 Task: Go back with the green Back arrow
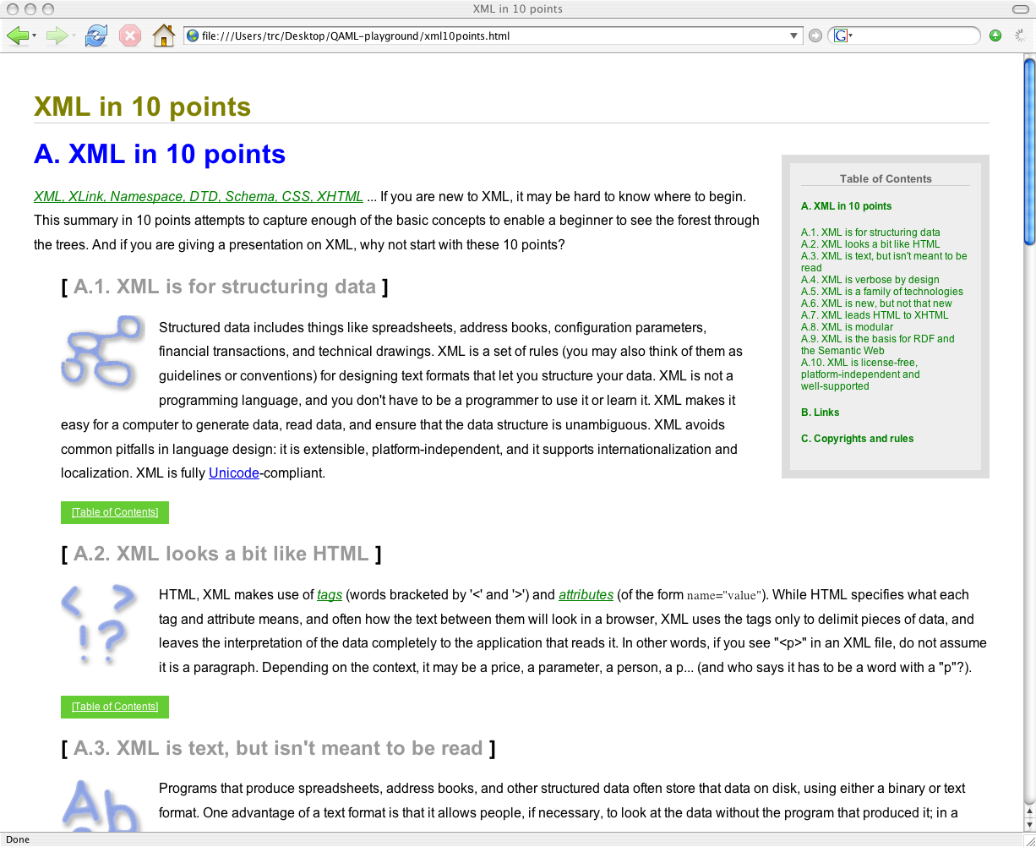tap(17, 36)
